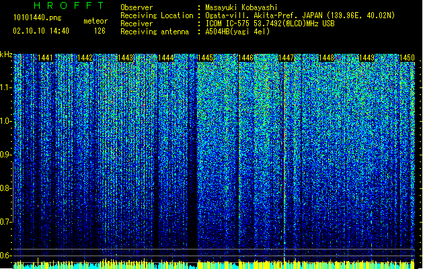423x269 pixels.
Task: Click the 1450 time marker
Action: pyautogui.click(x=407, y=58)
